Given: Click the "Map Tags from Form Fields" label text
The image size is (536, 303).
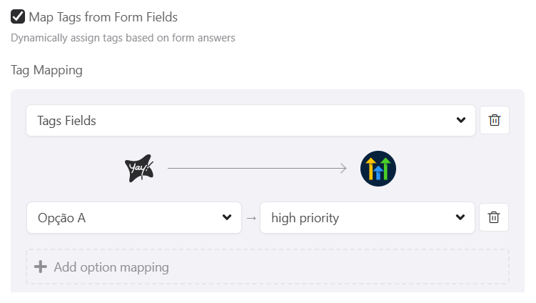Looking at the screenshot, I should coord(103,16).
